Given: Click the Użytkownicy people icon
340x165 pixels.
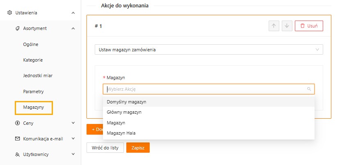Looking at the screenshot, I should coord(17,155).
